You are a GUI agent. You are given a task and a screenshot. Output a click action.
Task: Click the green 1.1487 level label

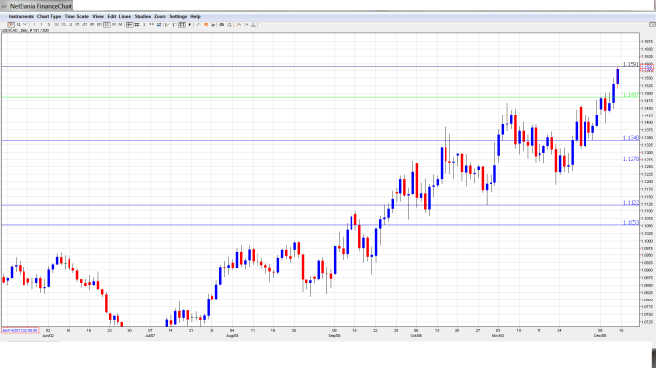631,95
